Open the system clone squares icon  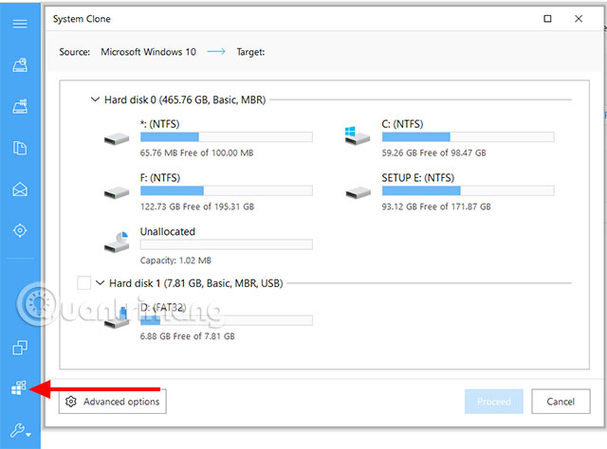point(19,387)
